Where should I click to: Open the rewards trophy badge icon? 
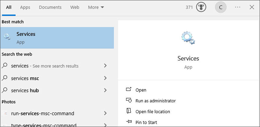tap(201, 7)
